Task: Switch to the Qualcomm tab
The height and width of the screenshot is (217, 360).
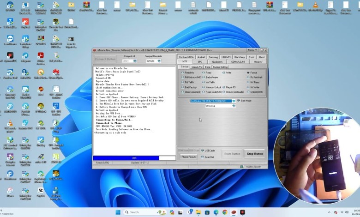Action: click(217, 62)
